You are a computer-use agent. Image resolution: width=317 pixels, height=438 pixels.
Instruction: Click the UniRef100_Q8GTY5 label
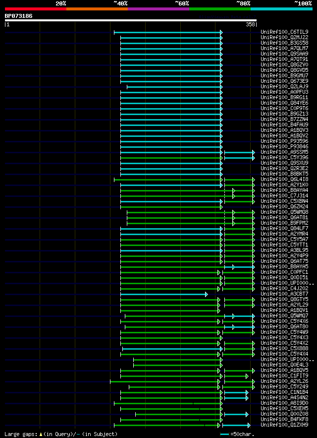pos(284,300)
